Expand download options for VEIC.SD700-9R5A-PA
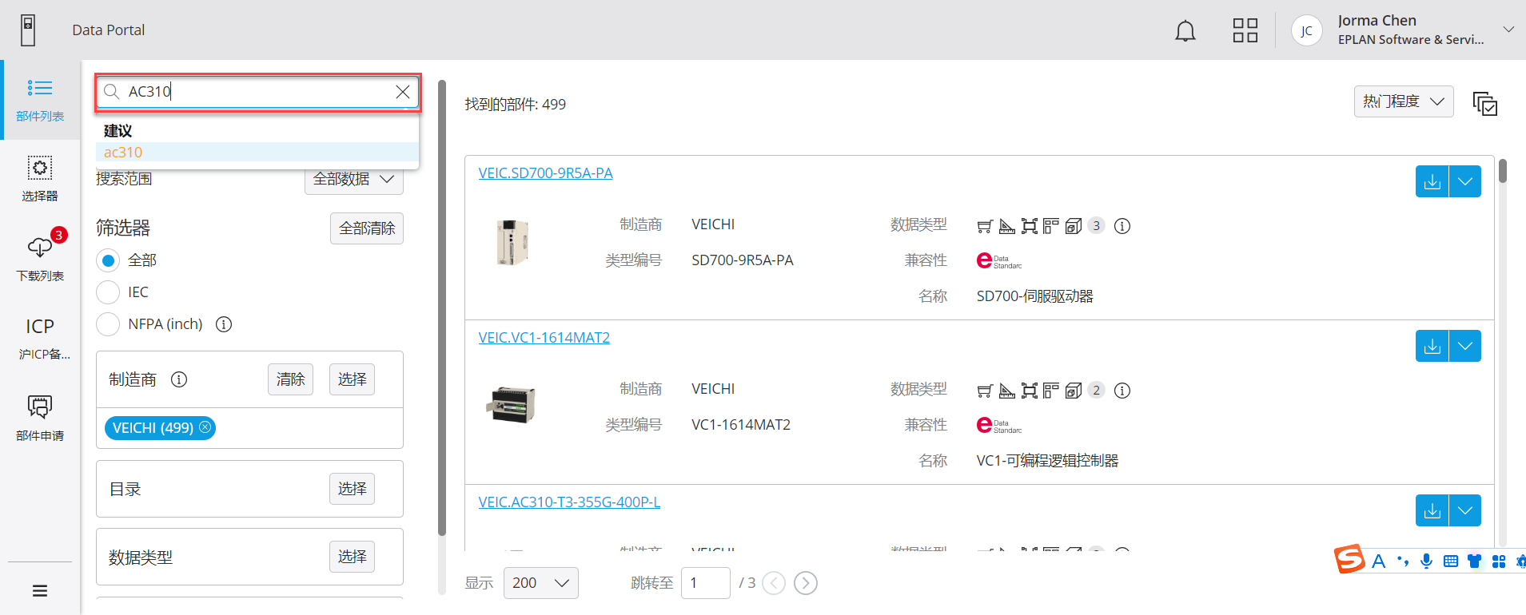 (x=1465, y=181)
